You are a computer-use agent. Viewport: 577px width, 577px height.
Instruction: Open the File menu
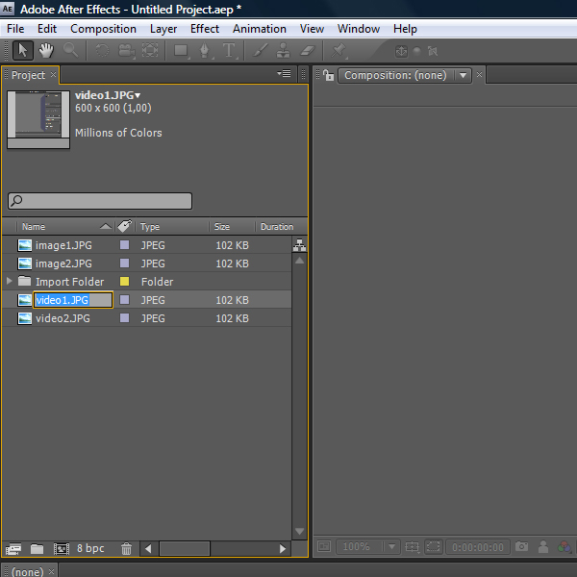[x=15, y=29]
